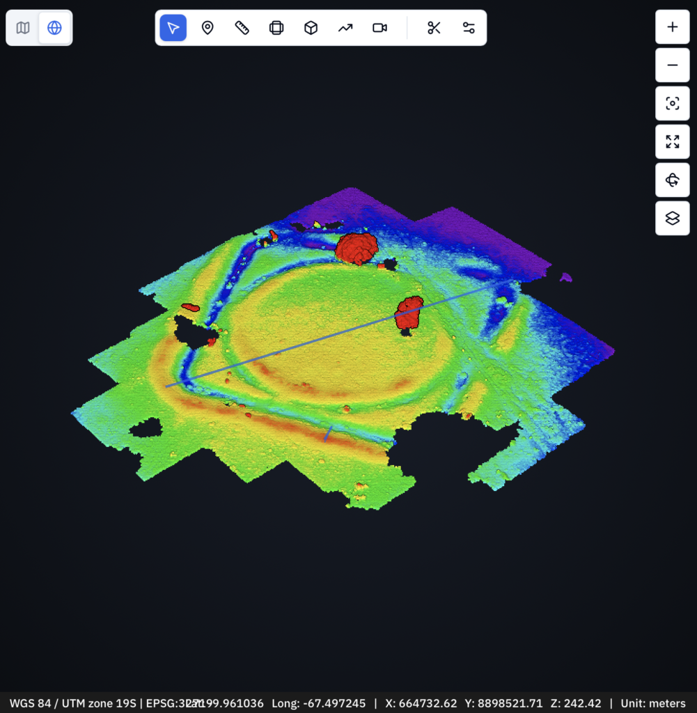Pick the cube volume measurement tool
This screenshot has height=713, width=697.
311,28
